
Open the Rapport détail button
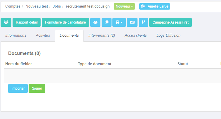tap(27, 22)
